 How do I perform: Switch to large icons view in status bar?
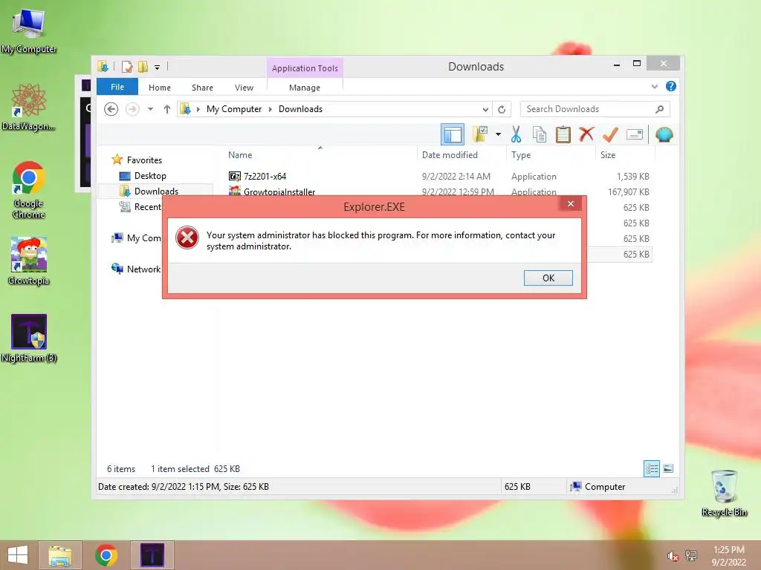point(668,468)
